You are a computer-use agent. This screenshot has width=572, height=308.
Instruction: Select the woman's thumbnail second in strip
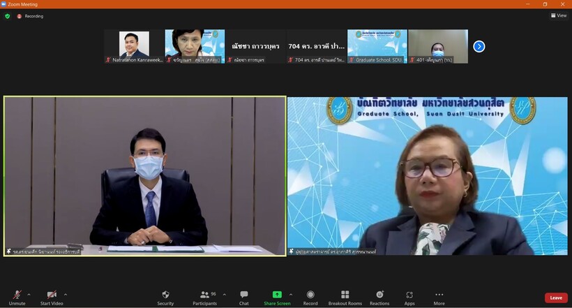pos(195,46)
